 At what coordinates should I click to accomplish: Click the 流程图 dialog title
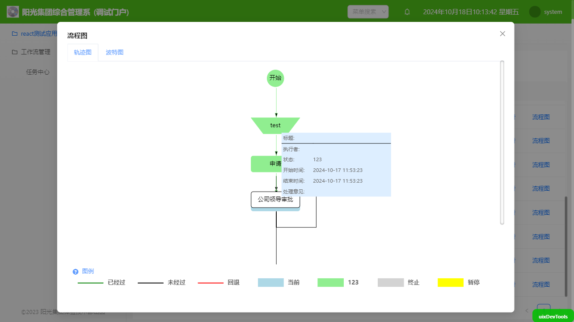click(x=77, y=36)
